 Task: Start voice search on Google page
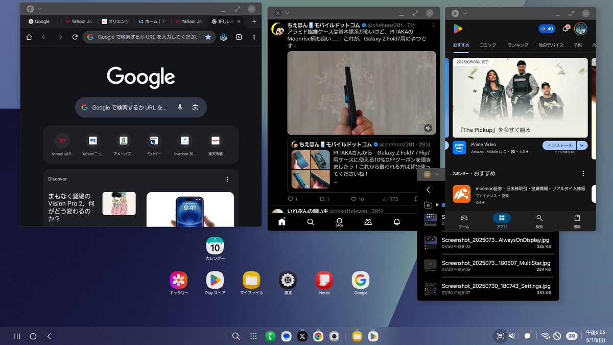point(180,107)
